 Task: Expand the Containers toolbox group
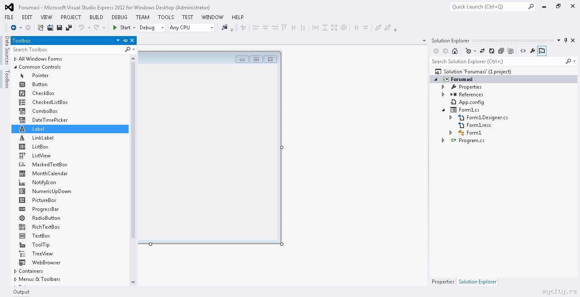pyautogui.click(x=15, y=271)
